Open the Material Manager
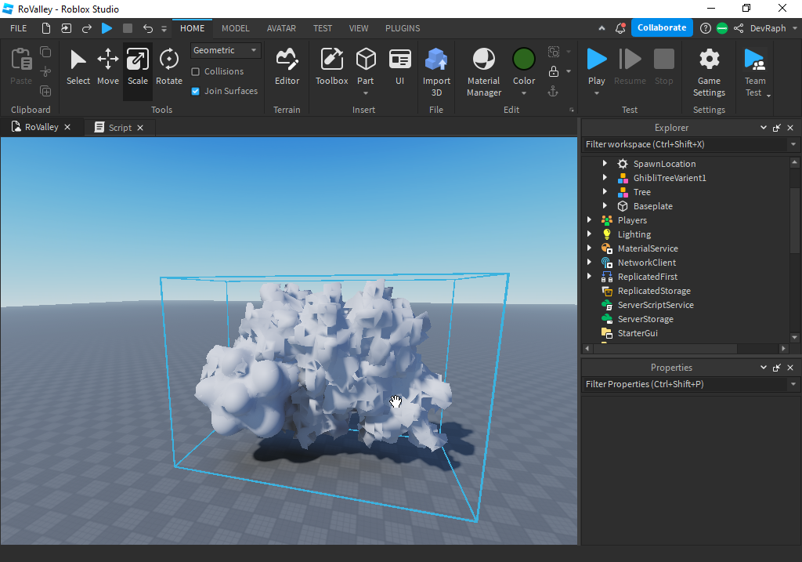The height and width of the screenshot is (562, 802). coord(484,73)
